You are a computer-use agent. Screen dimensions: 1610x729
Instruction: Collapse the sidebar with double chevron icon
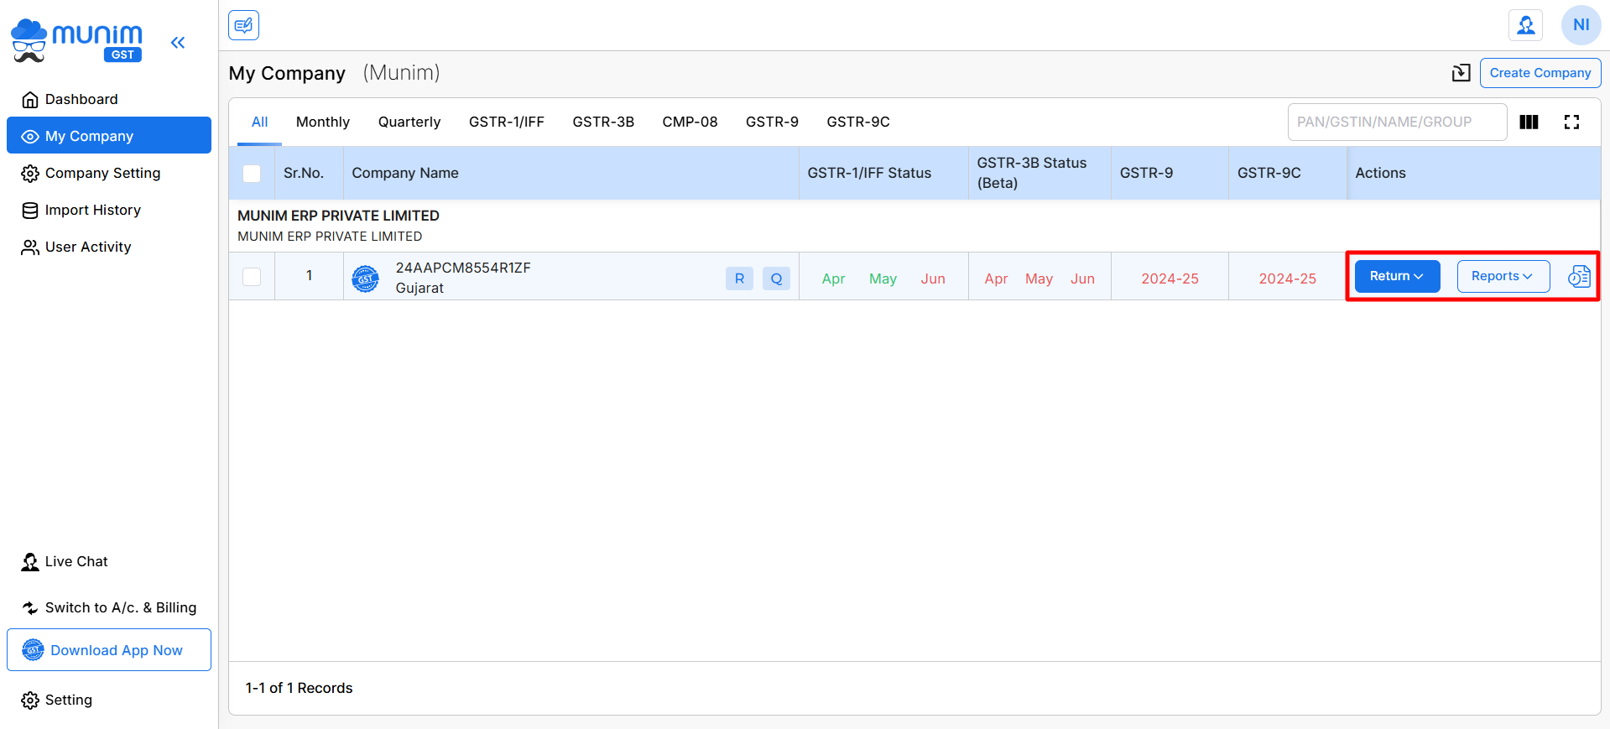click(178, 43)
